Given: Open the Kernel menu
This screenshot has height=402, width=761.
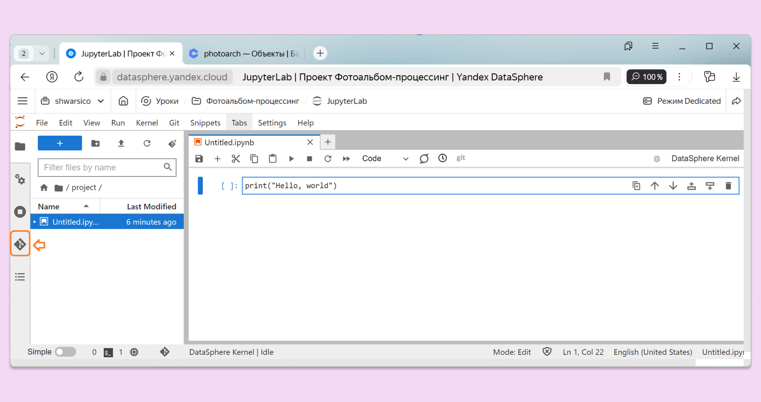Looking at the screenshot, I should pos(147,123).
